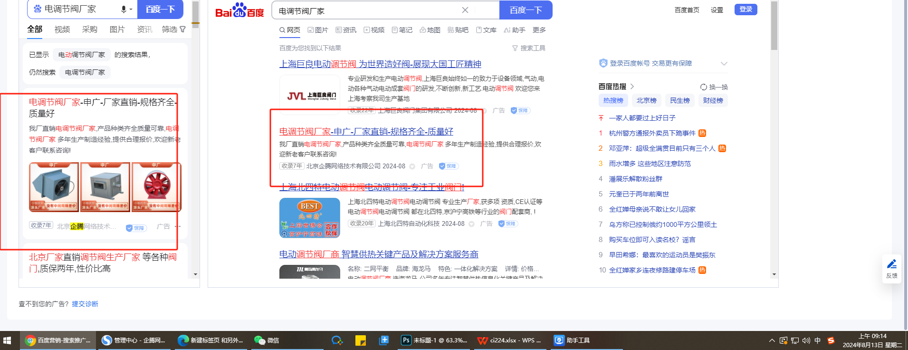Open the 筛选 filter in mobile preview
The image size is (908, 350).
tap(173, 29)
